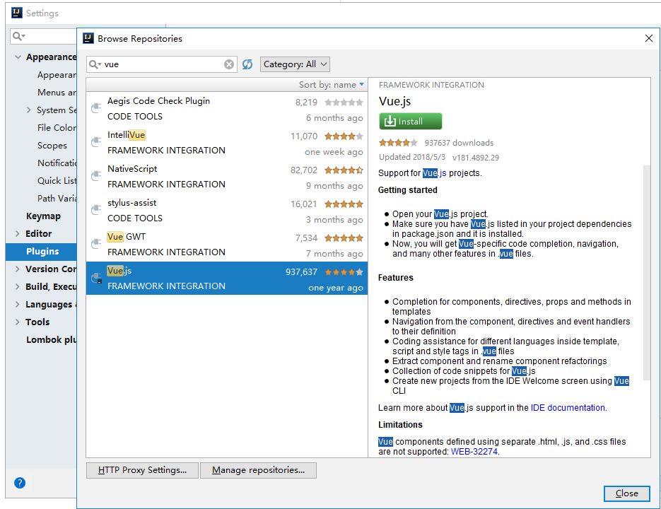661x509 pixels.
Task: Click the plug icon beside Vue GWT
Action: click(x=97, y=244)
